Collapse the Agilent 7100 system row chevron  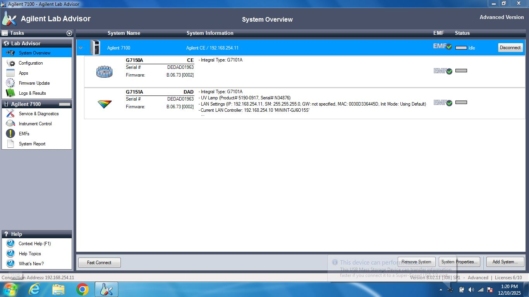click(81, 48)
